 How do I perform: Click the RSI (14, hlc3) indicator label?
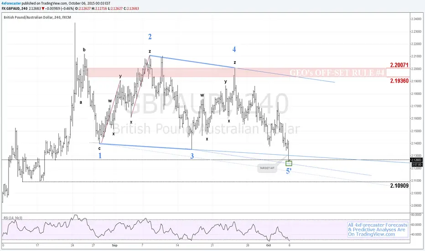pyautogui.click(x=13, y=218)
